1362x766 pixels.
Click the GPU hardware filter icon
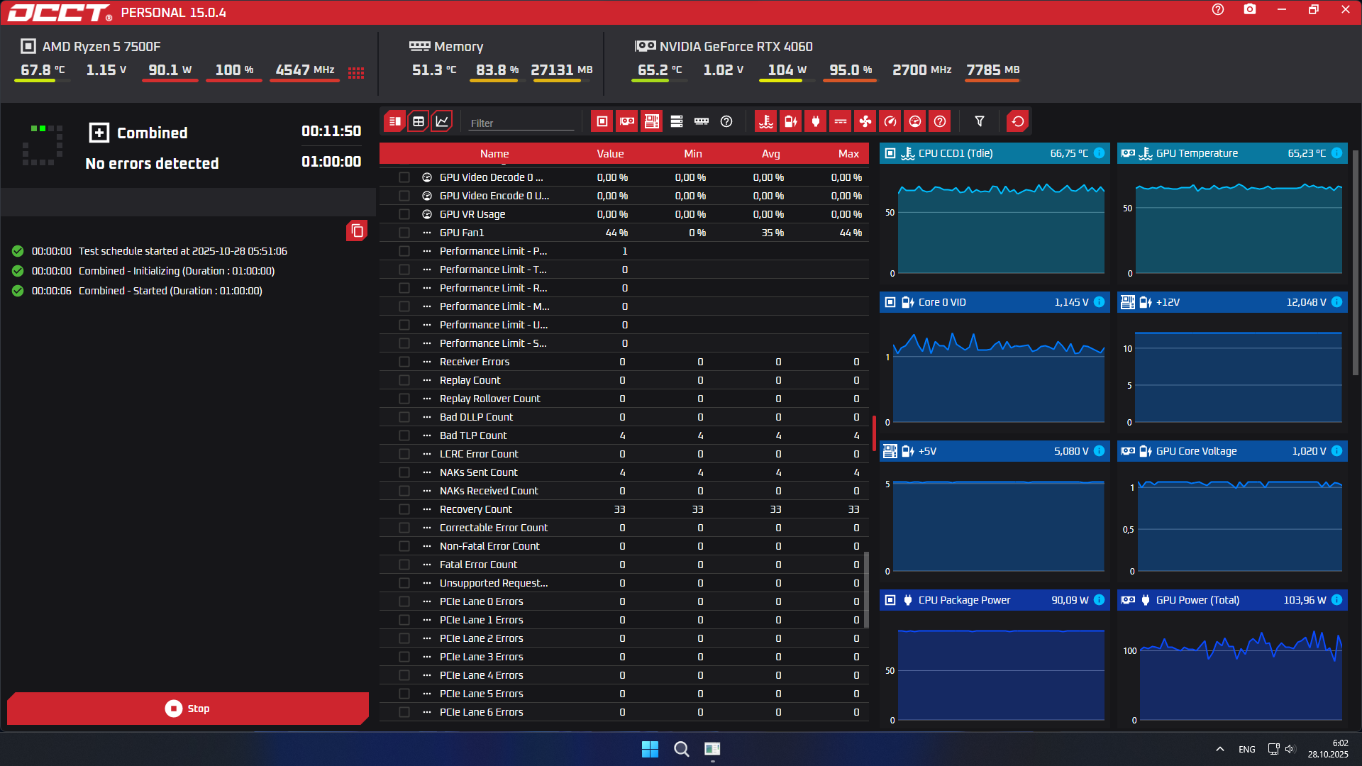[x=627, y=121]
